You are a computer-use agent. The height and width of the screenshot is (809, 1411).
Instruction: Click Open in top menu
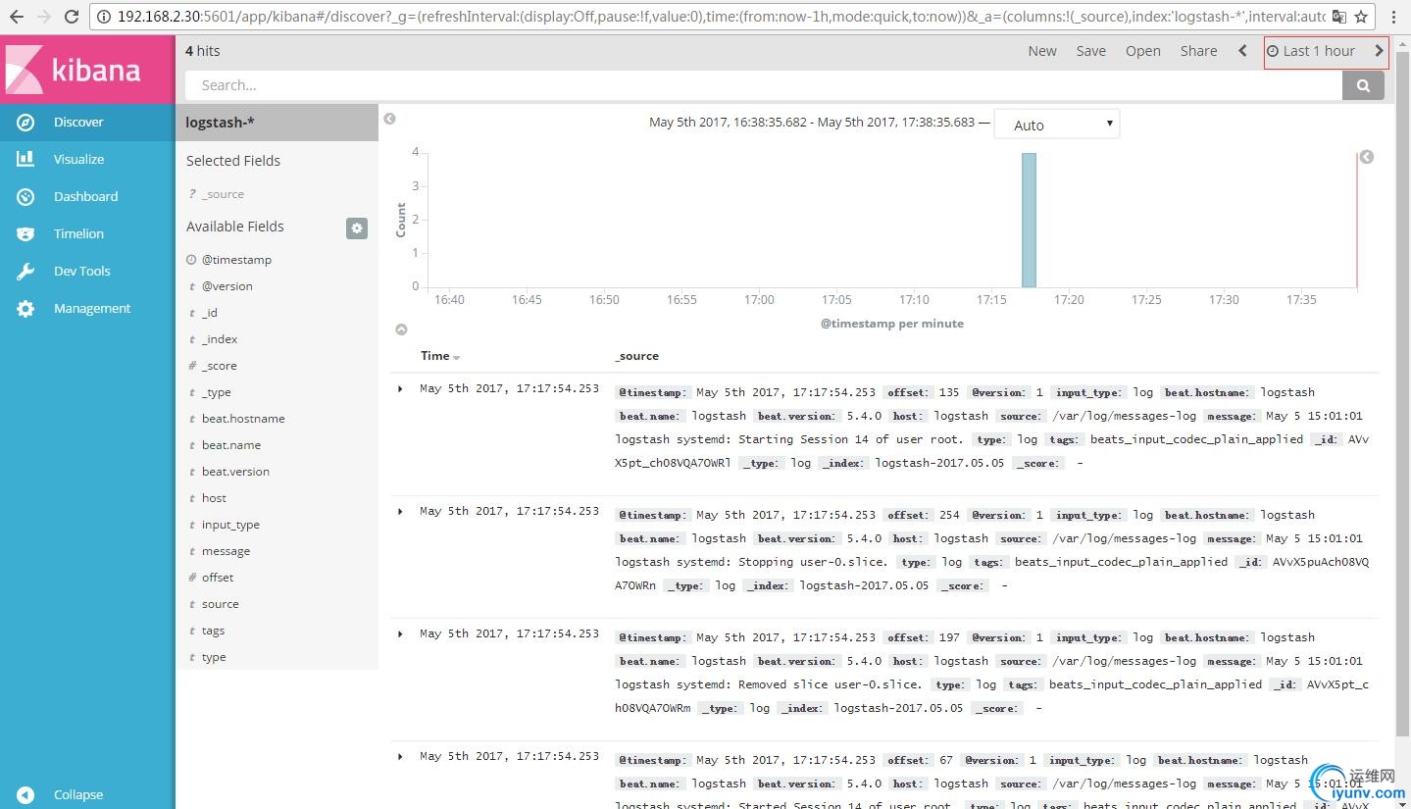point(1143,51)
